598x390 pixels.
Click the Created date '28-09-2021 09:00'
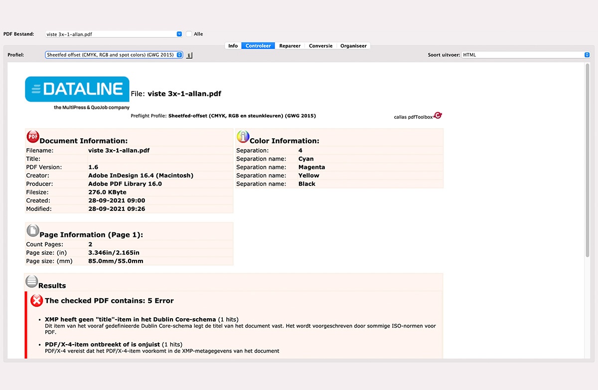(x=117, y=200)
